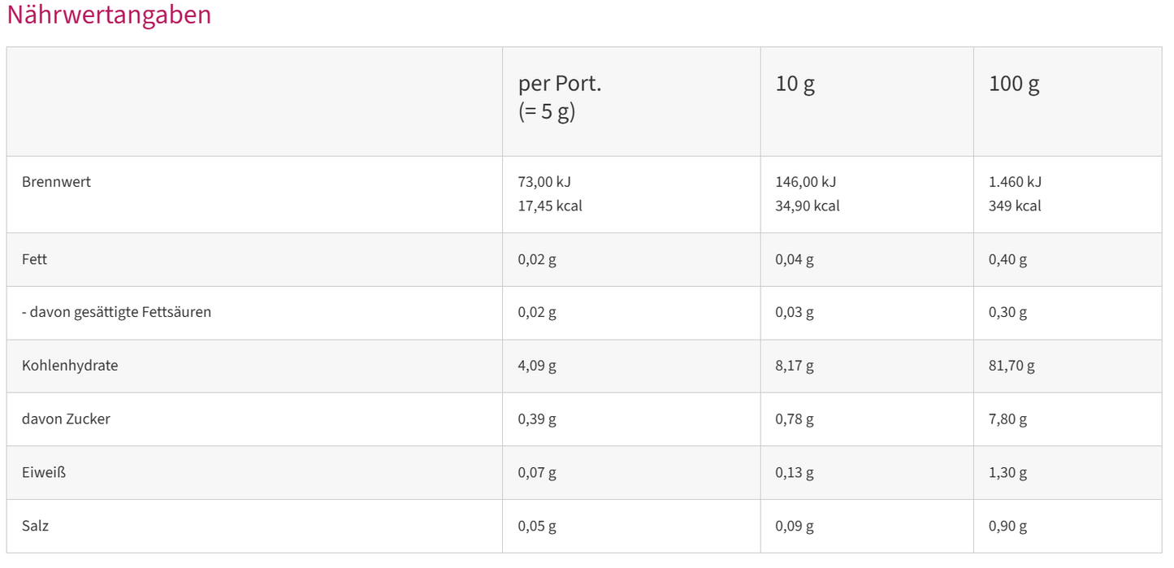Click the Eiweiß row label

click(x=43, y=472)
